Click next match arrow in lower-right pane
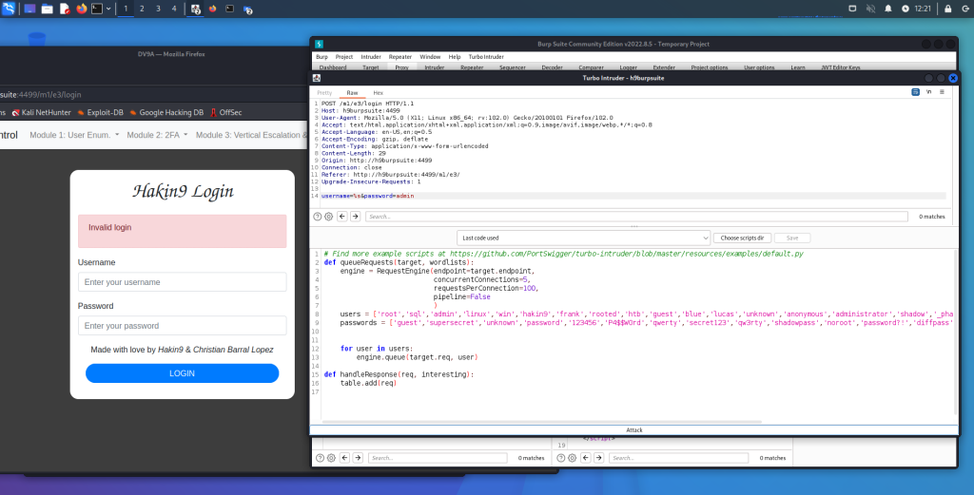 pyautogui.click(x=599, y=458)
